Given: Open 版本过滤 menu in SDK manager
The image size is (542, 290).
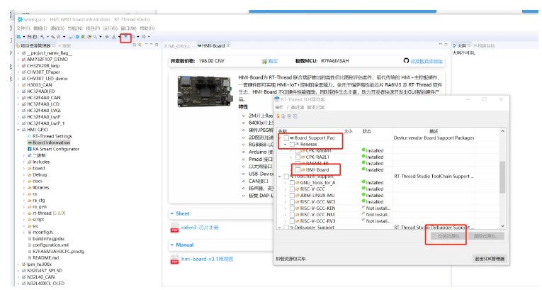Looking at the screenshot, I should 315,107.
